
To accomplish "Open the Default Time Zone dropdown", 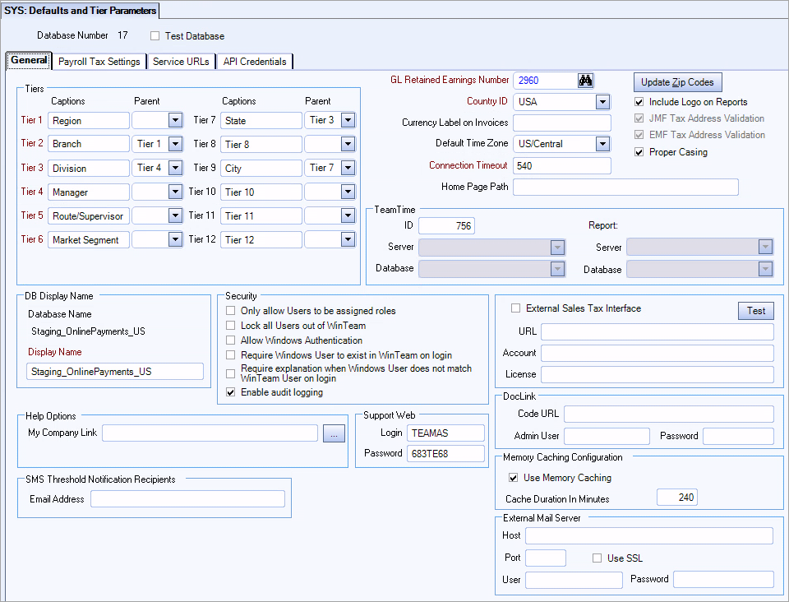I will [602, 143].
